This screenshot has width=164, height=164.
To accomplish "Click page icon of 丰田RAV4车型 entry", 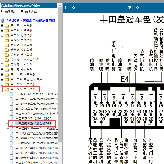I will pyautogui.click(x=11, y=94).
